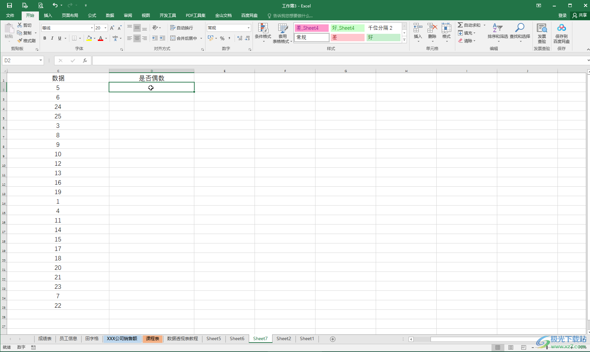Viewport: 590px width, 352px height.
Task: Click the fill color bucket swatch
Action: (x=89, y=38)
